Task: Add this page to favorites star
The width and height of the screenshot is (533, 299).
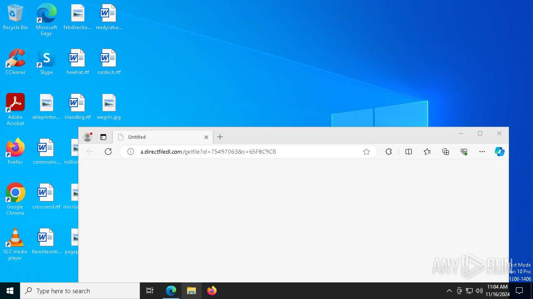Action: [366, 152]
